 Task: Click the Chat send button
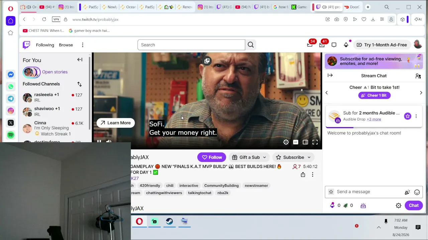click(414, 205)
